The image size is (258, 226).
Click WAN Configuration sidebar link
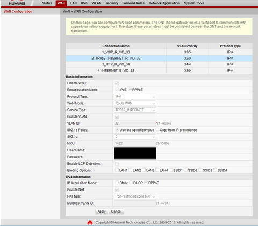coord(18,11)
